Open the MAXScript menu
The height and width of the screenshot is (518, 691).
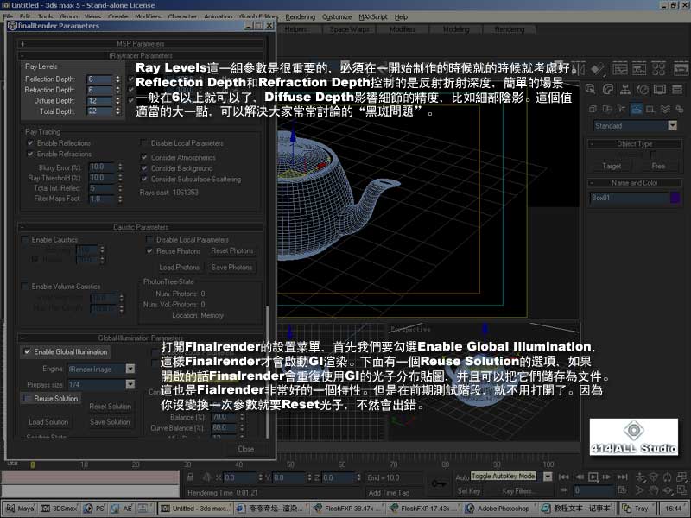point(373,16)
